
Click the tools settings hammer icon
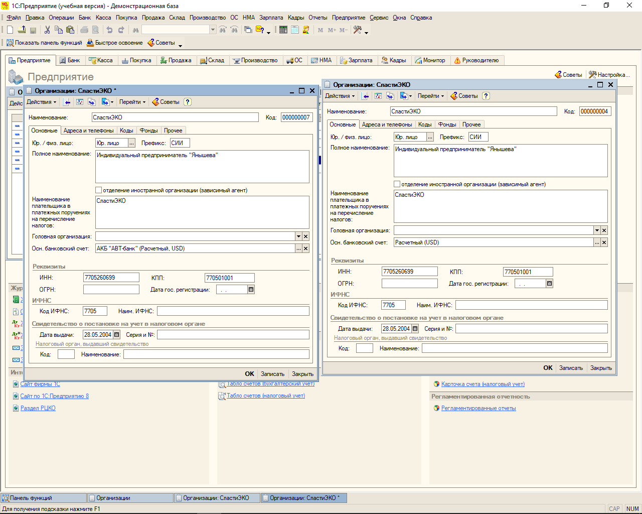click(x=358, y=30)
